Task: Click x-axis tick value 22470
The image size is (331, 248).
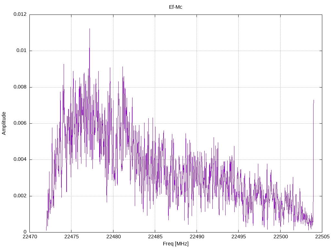Action: (x=29, y=237)
